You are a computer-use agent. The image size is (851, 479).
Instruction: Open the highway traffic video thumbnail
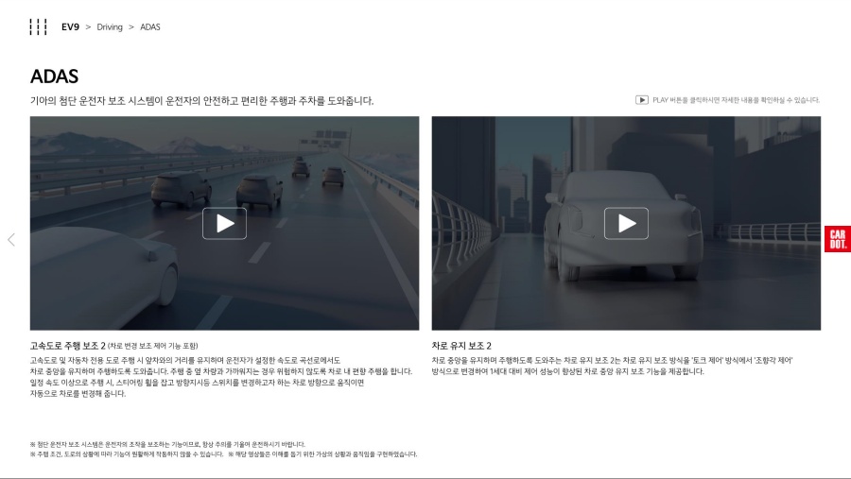click(225, 223)
